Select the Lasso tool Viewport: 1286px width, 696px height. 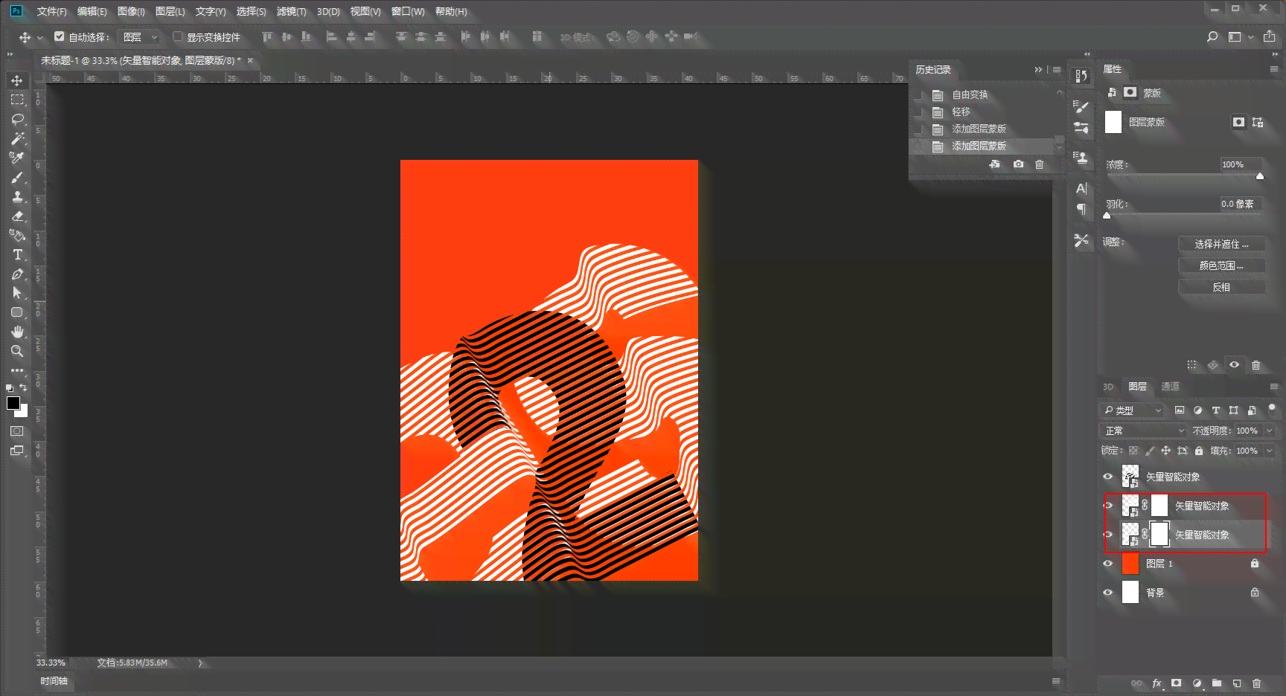17,119
